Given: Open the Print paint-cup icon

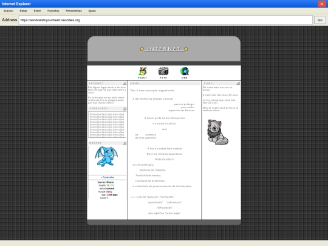Looking at the screenshot, I should pos(143,71).
